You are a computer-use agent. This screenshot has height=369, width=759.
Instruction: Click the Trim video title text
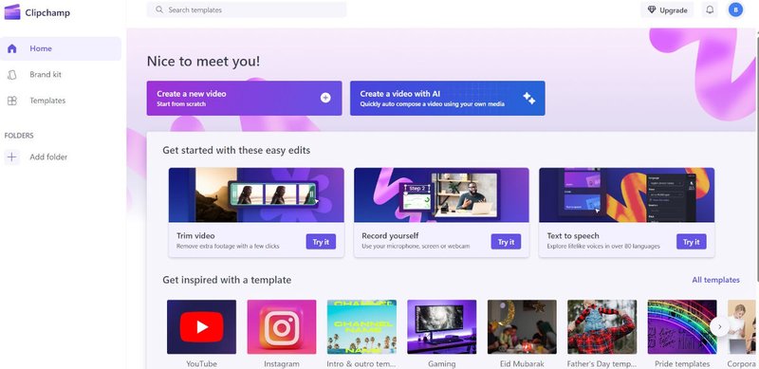(x=195, y=236)
